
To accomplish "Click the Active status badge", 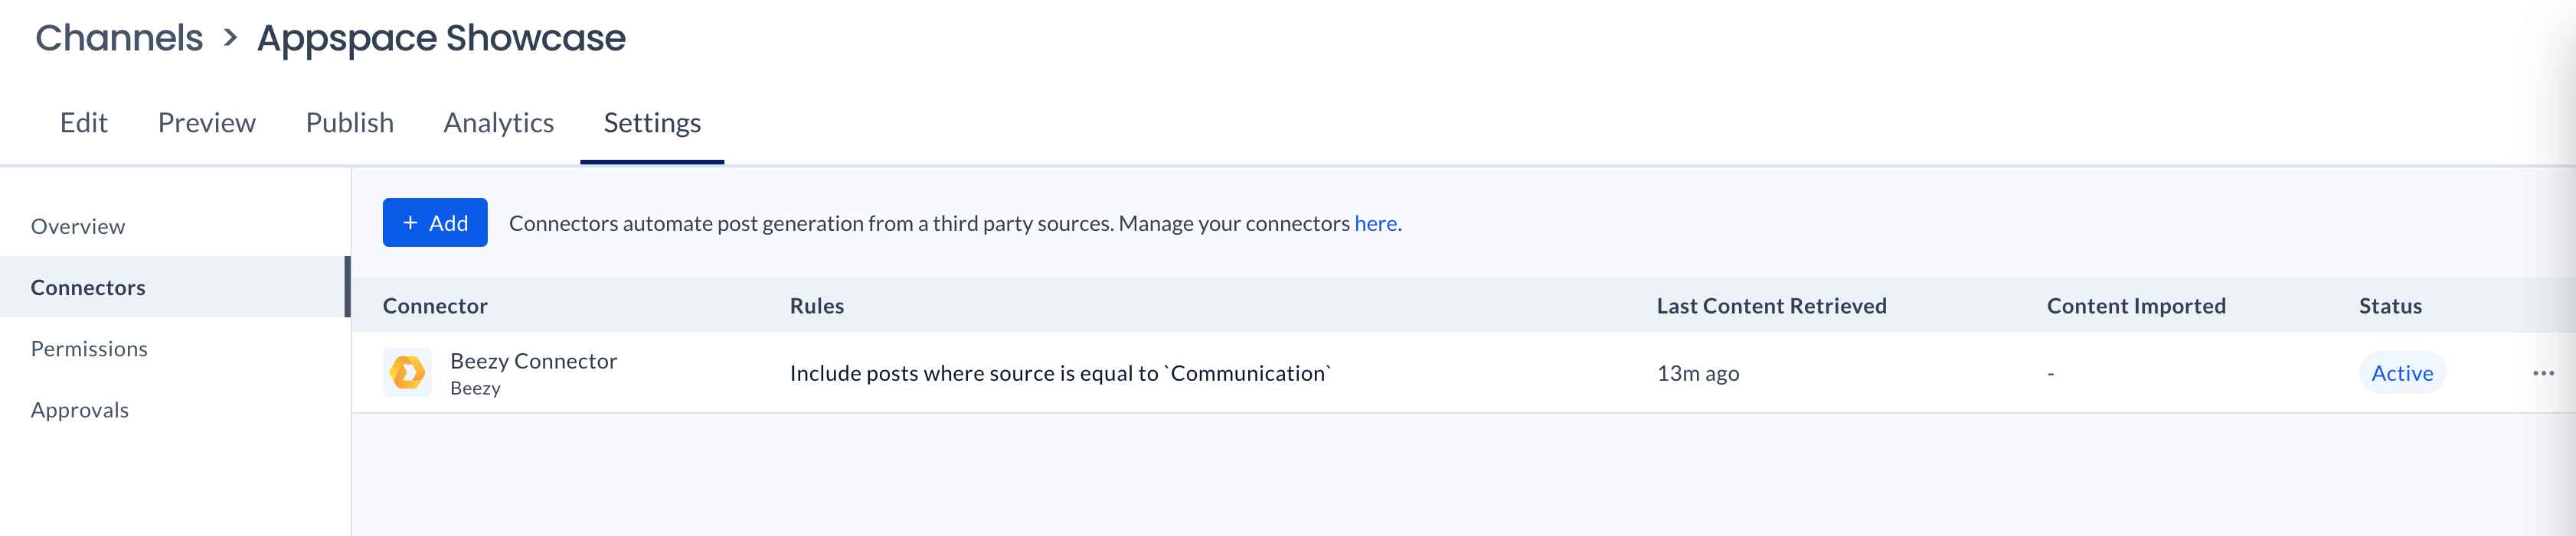I will [x=2402, y=372].
